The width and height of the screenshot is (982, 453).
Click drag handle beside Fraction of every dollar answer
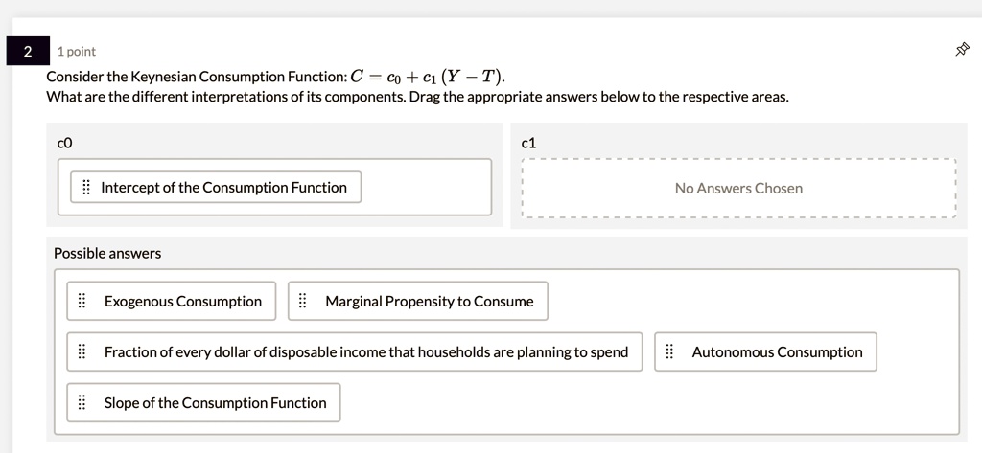[82, 352]
